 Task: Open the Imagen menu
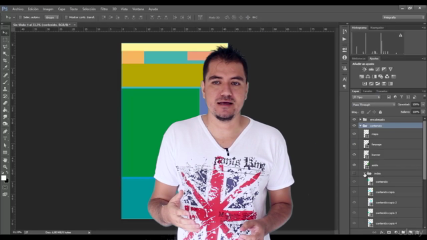point(48,9)
